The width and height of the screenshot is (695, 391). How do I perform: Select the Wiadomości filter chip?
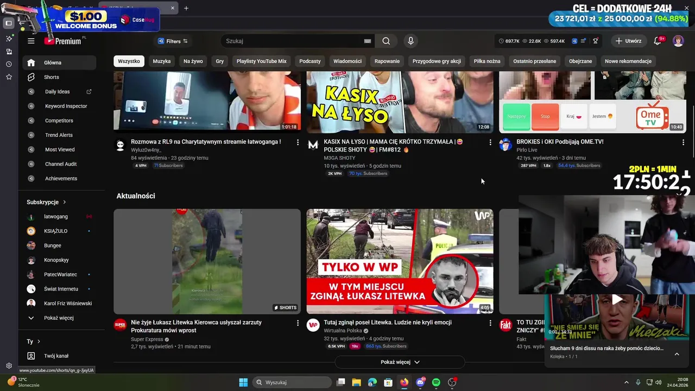coord(347,61)
